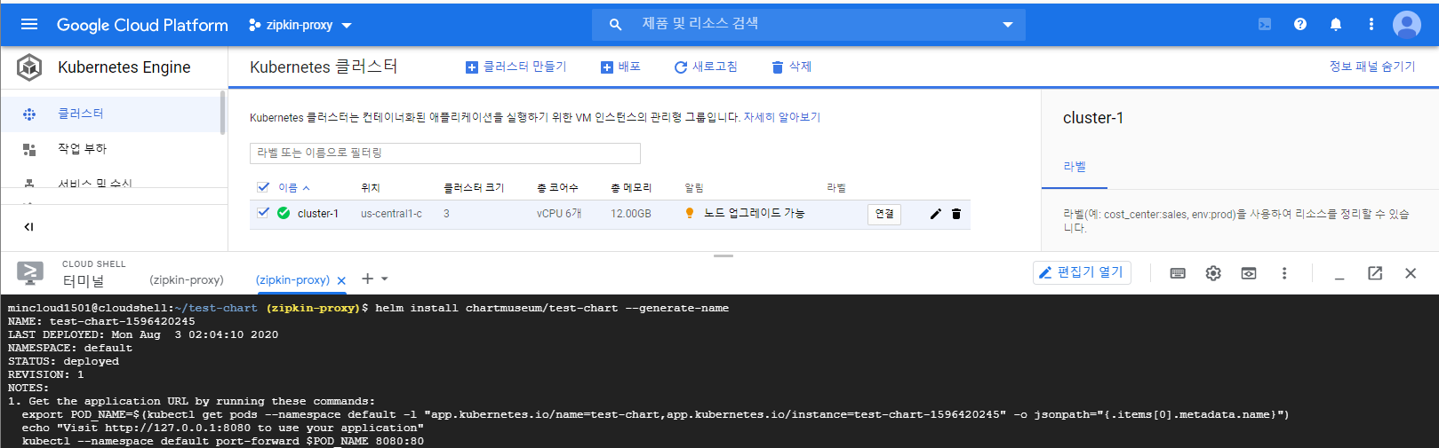The image size is (1439, 448).
Task: Click the 연결 button for cluster-1
Action: tap(884, 214)
